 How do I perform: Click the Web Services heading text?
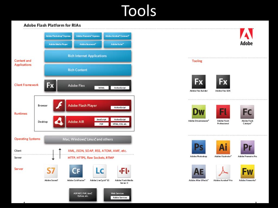coord(117,193)
